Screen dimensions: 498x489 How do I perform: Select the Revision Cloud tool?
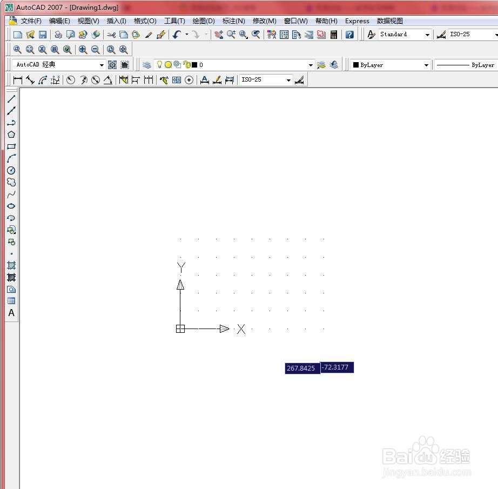tap(11, 182)
